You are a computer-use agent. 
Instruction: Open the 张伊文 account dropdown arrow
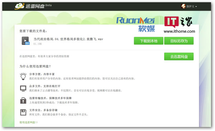pyautogui.click(x=196, y=6)
